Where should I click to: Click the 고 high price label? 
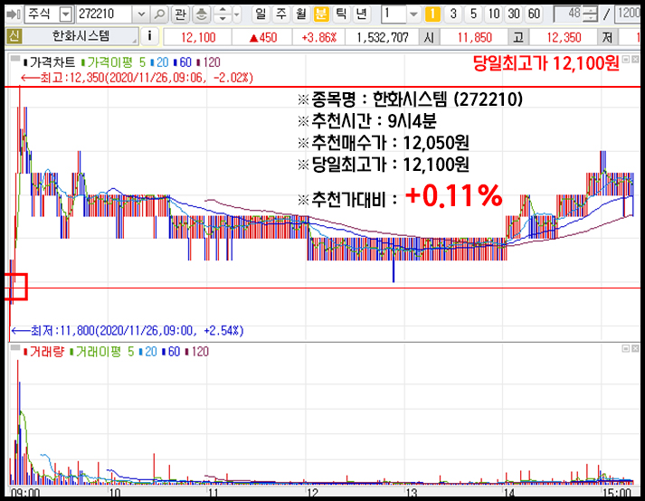pyautogui.click(x=518, y=37)
